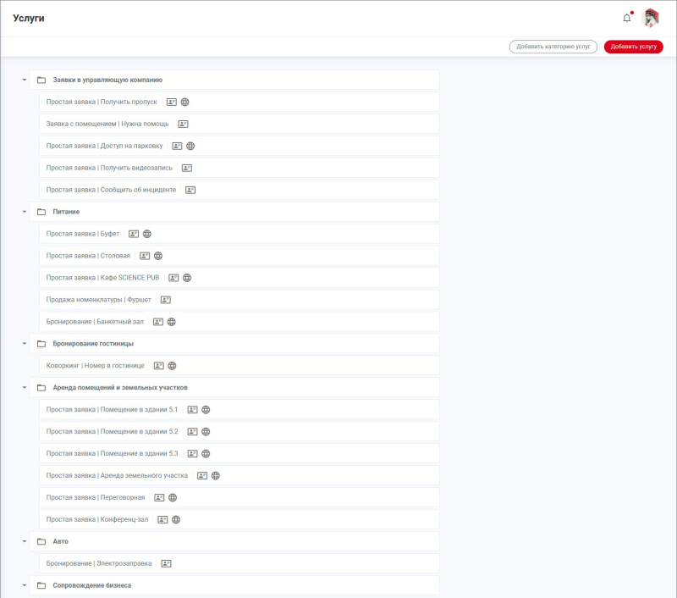
Task: Click the globe icon on «Доступ на парковку»
Action: tap(190, 146)
